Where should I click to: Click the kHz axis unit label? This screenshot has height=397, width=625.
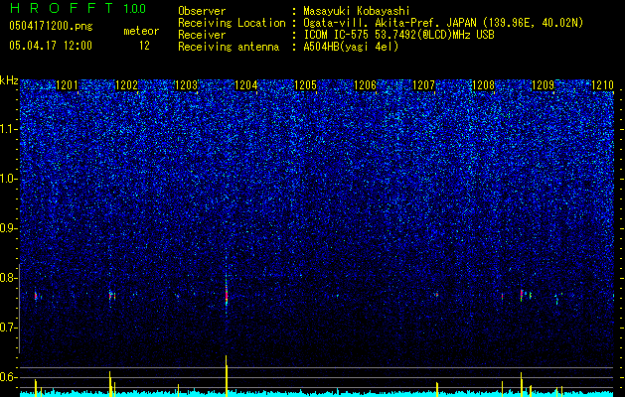[9, 80]
